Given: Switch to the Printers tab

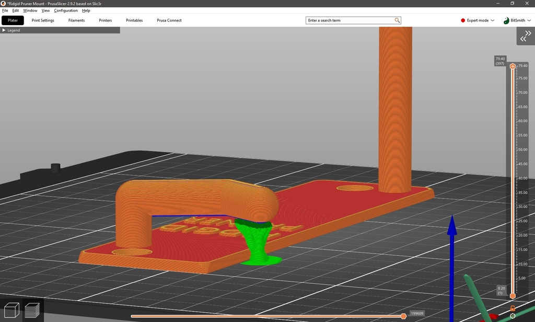Looking at the screenshot, I should coord(106,20).
